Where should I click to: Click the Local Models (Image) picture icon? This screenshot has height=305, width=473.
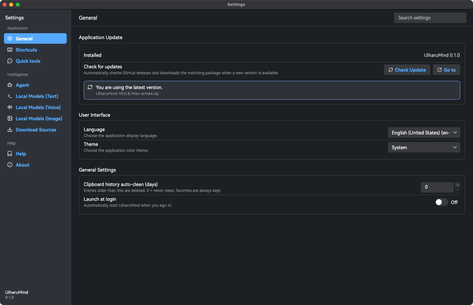point(10,118)
